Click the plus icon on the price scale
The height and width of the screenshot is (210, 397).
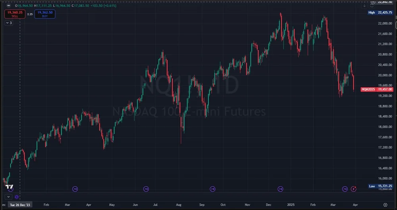[x=373, y=2]
